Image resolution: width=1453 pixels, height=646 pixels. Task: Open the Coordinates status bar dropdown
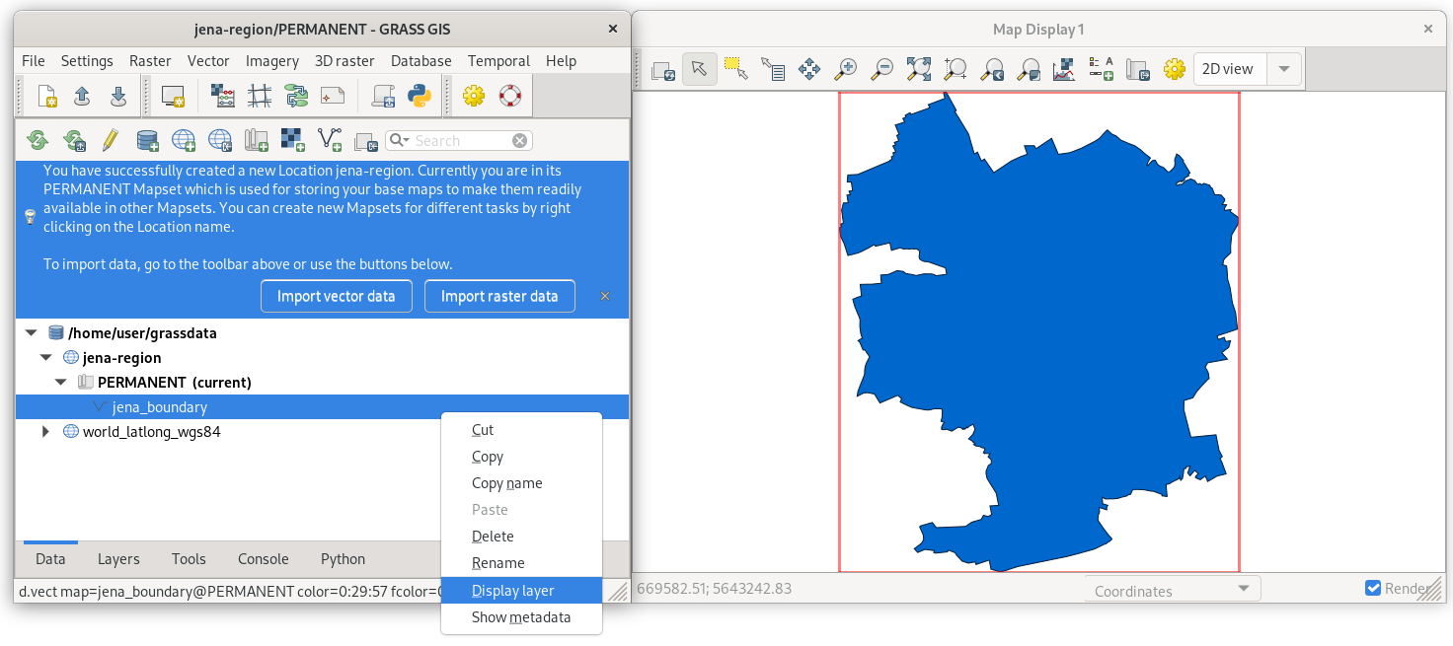1173,590
